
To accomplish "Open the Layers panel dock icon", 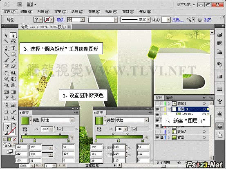I will coord(219,126).
